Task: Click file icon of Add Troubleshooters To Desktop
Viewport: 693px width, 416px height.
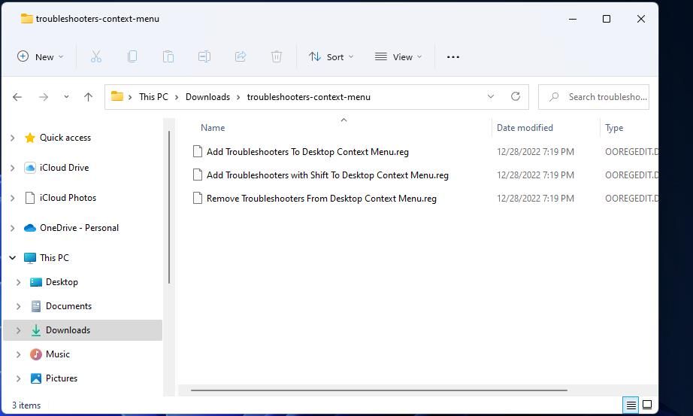Action: (x=198, y=151)
